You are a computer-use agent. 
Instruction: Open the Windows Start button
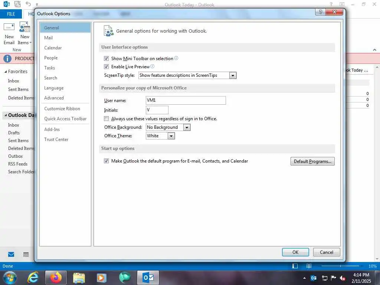[x=10, y=278]
